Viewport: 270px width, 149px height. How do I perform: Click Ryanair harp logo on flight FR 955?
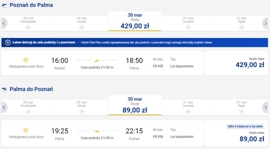pyautogui.click(x=26, y=60)
